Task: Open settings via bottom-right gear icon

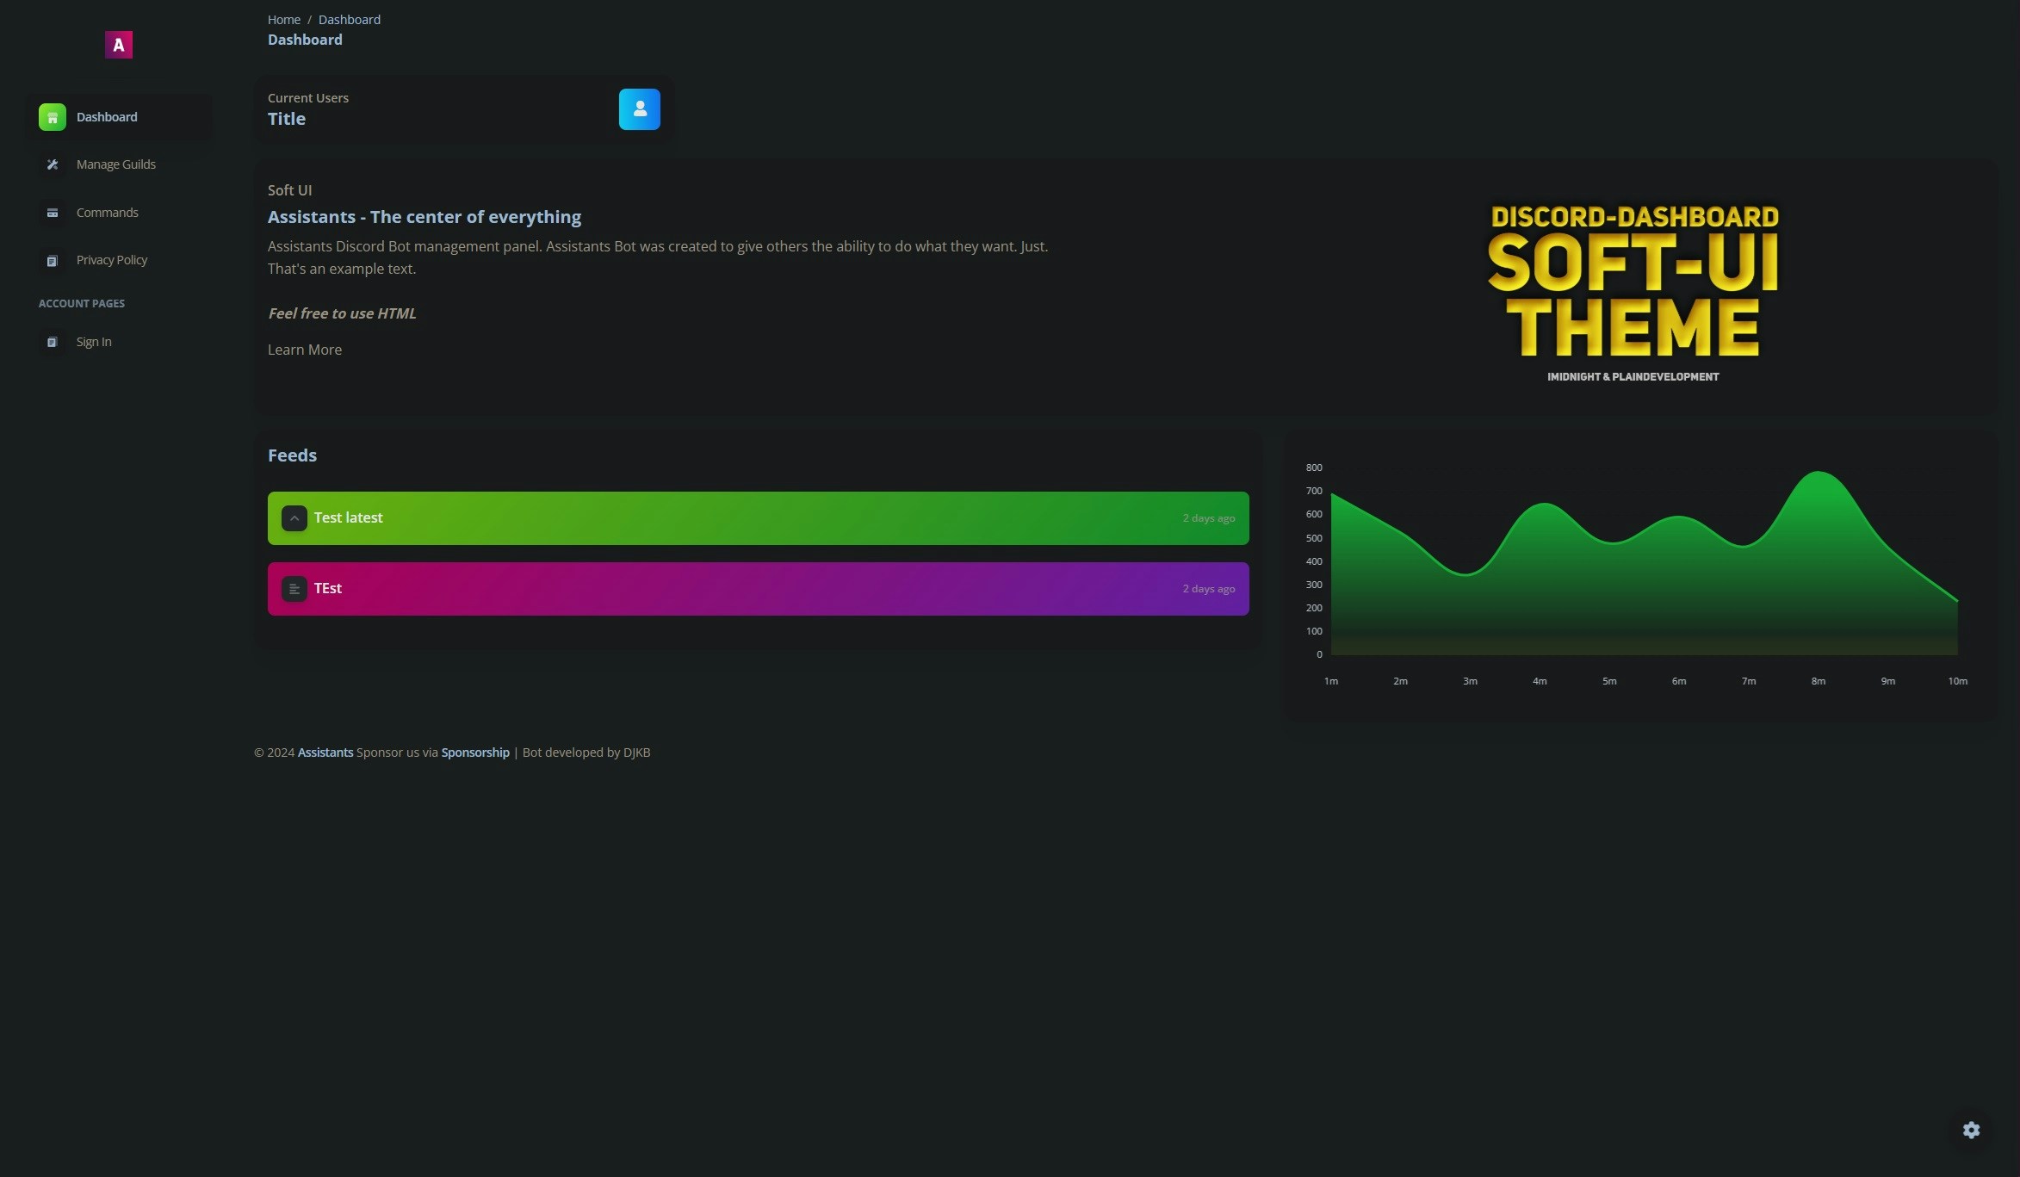Action: click(1971, 1130)
